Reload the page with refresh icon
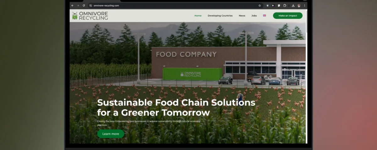Image resolution: width=377 pixels, height=150 pixels. point(84,5)
